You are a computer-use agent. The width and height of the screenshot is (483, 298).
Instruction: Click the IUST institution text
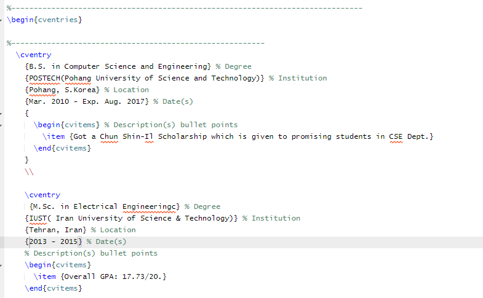click(36, 218)
